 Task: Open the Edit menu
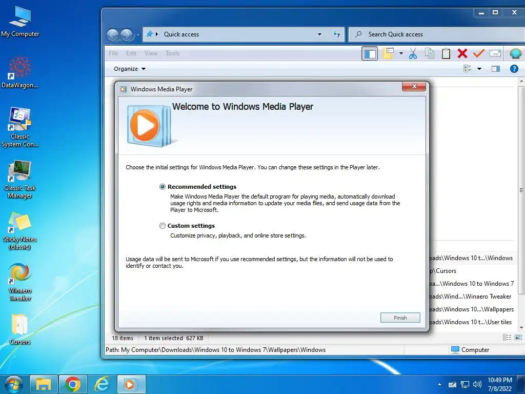coord(131,53)
